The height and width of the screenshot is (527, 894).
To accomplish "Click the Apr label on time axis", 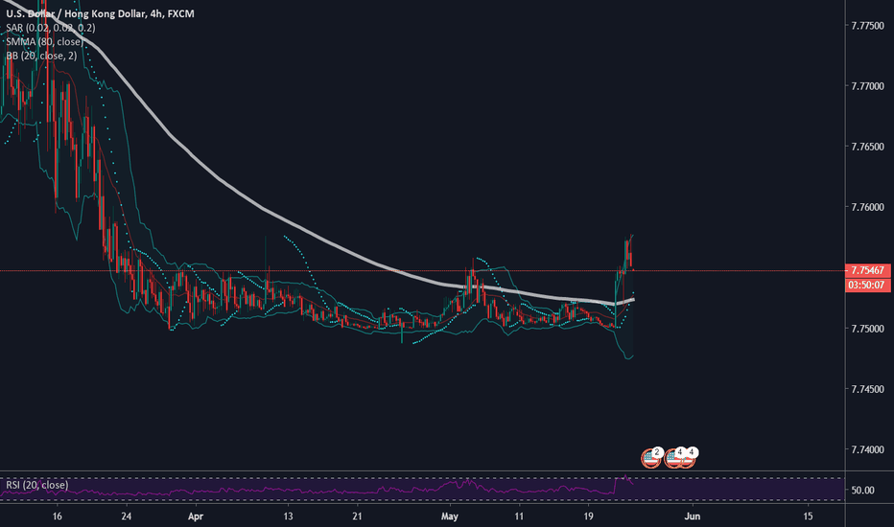I will point(196,516).
